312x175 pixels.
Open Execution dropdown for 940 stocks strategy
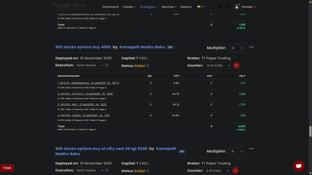click(x=89, y=171)
